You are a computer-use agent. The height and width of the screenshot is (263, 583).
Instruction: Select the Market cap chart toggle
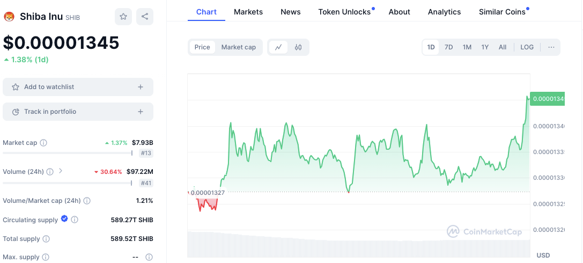point(239,47)
